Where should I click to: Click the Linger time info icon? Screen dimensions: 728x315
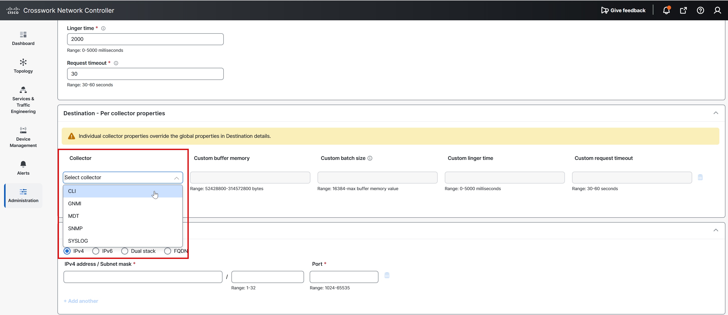(x=103, y=28)
